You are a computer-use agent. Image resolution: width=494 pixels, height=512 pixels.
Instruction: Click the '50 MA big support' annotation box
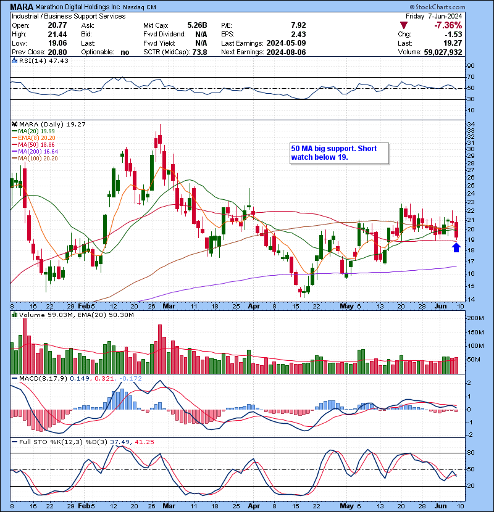pos(340,152)
